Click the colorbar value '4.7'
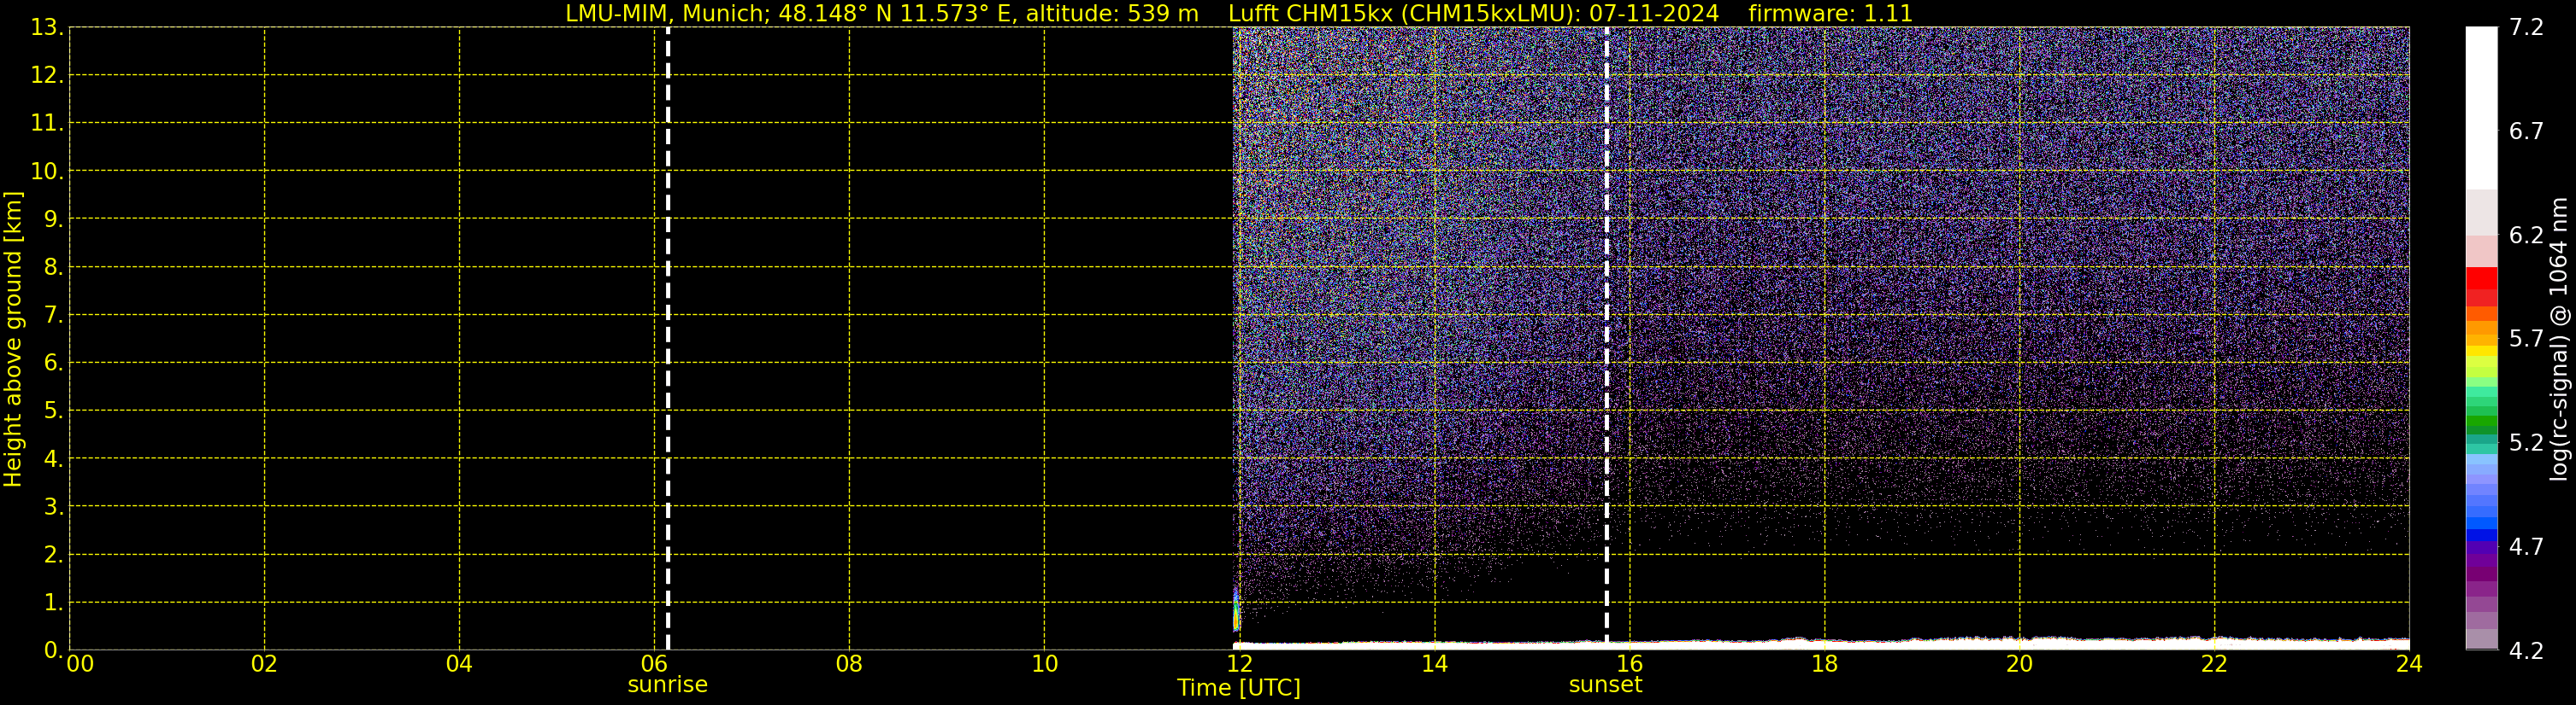2576x705 pixels. pyautogui.click(x=2526, y=547)
